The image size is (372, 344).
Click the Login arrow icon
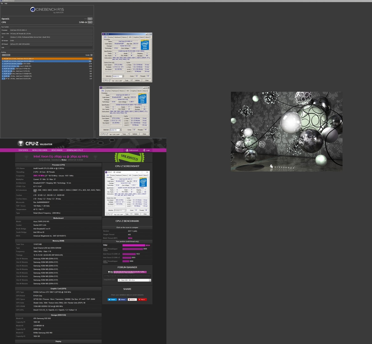[144, 150]
